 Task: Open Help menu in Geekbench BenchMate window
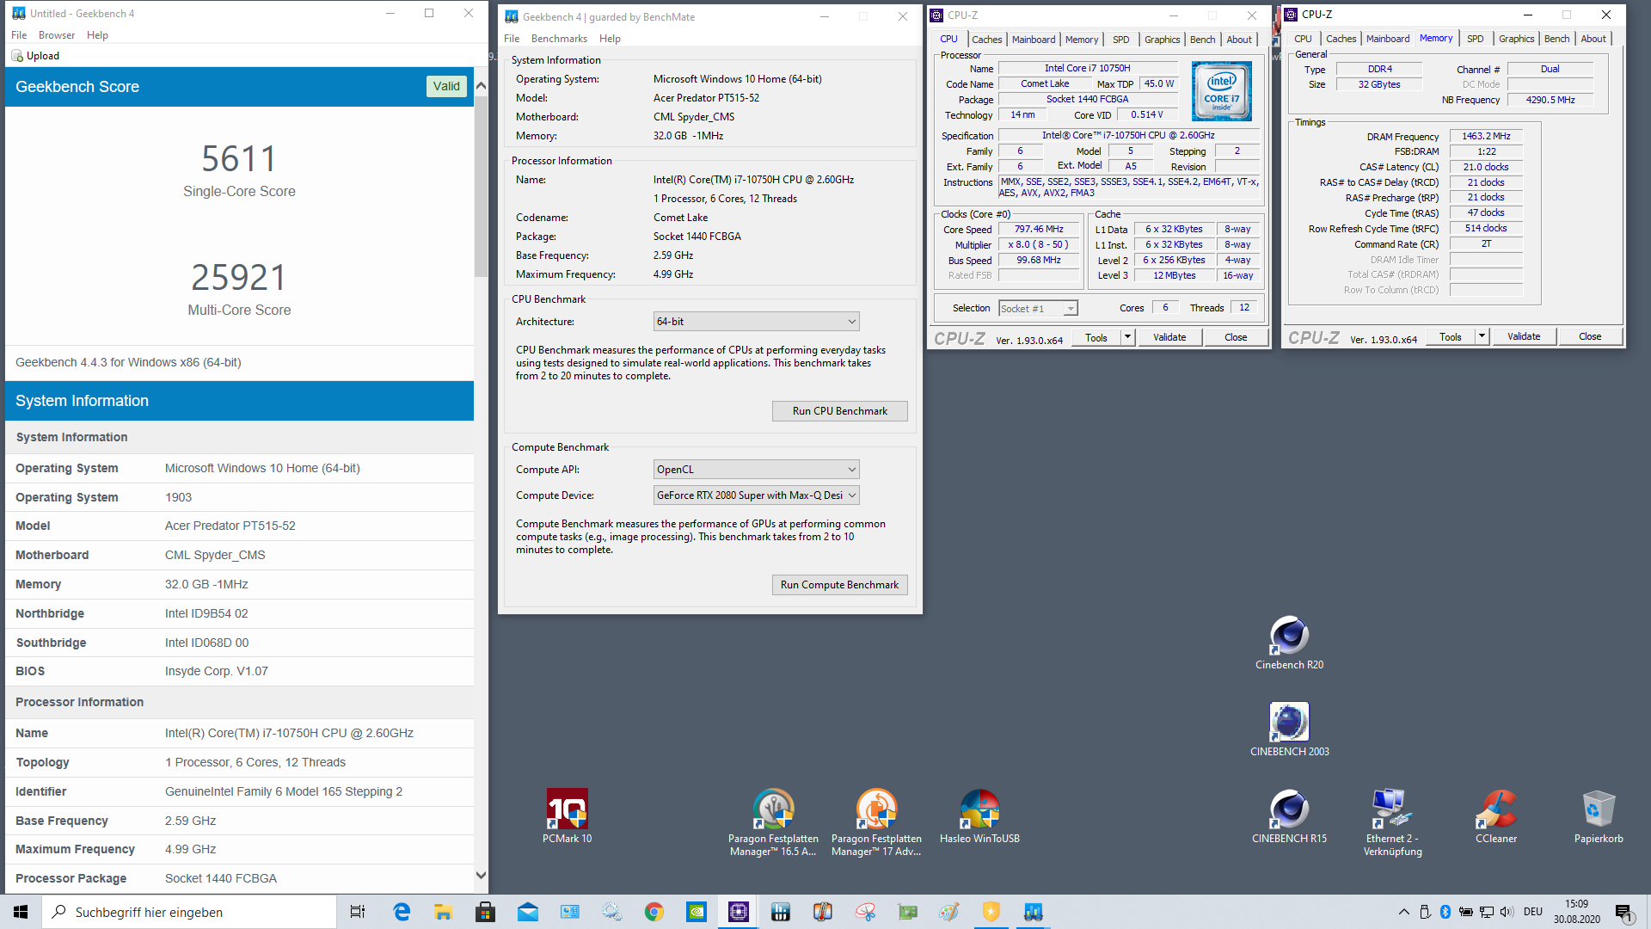[x=610, y=39]
